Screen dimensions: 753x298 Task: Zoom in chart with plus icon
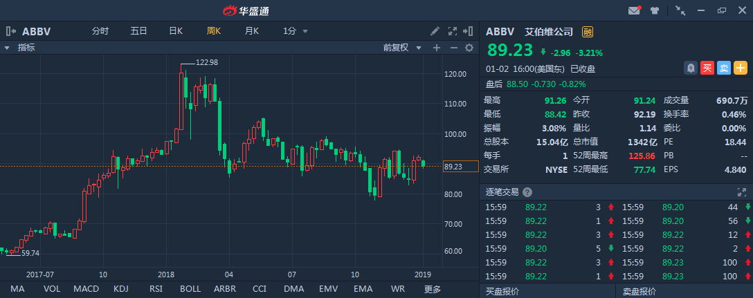click(x=437, y=48)
